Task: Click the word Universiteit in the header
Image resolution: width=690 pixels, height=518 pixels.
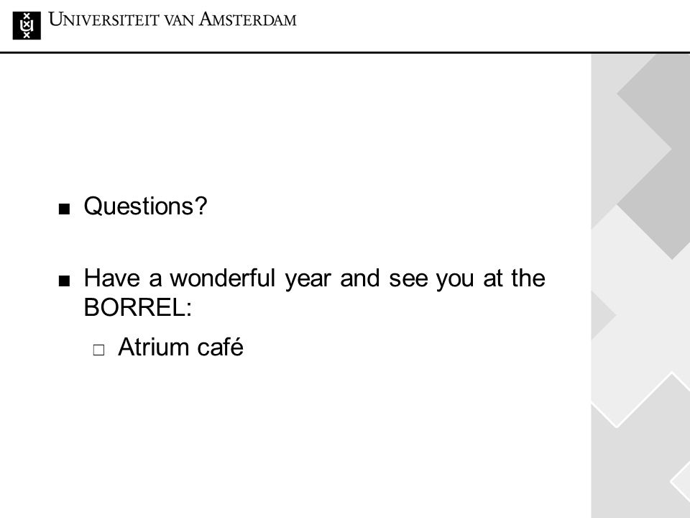Action: (103, 20)
